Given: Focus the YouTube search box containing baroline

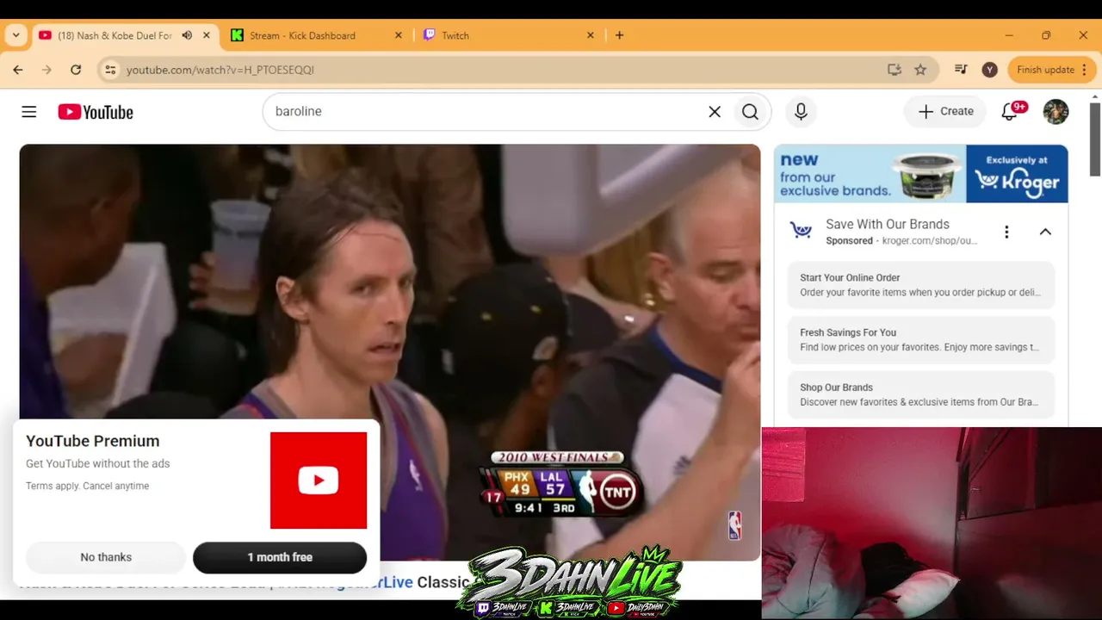Looking at the screenshot, I should coord(486,112).
